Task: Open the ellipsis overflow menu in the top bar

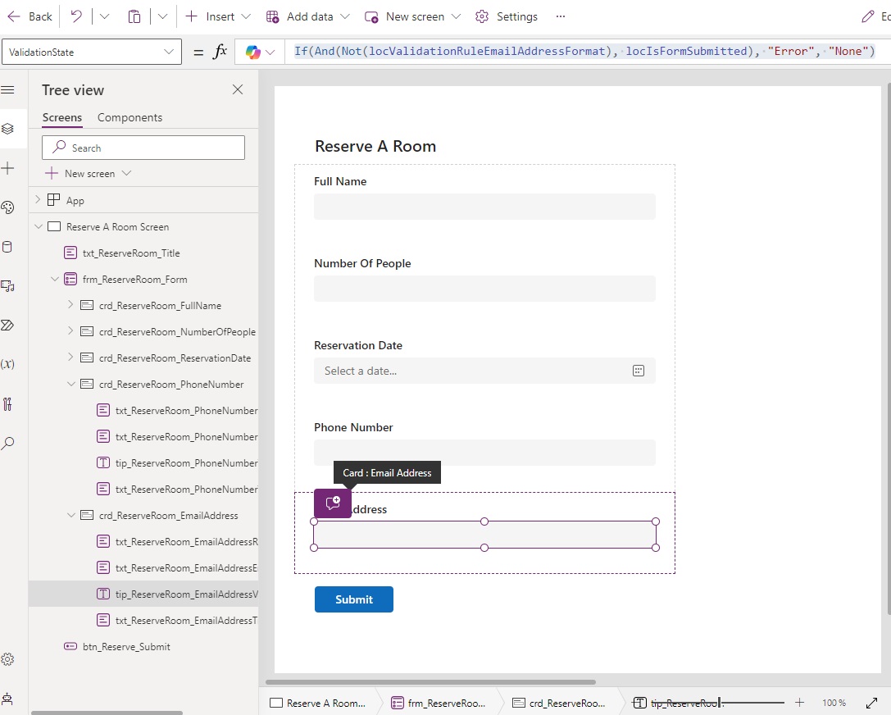Action: [x=559, y=16]
